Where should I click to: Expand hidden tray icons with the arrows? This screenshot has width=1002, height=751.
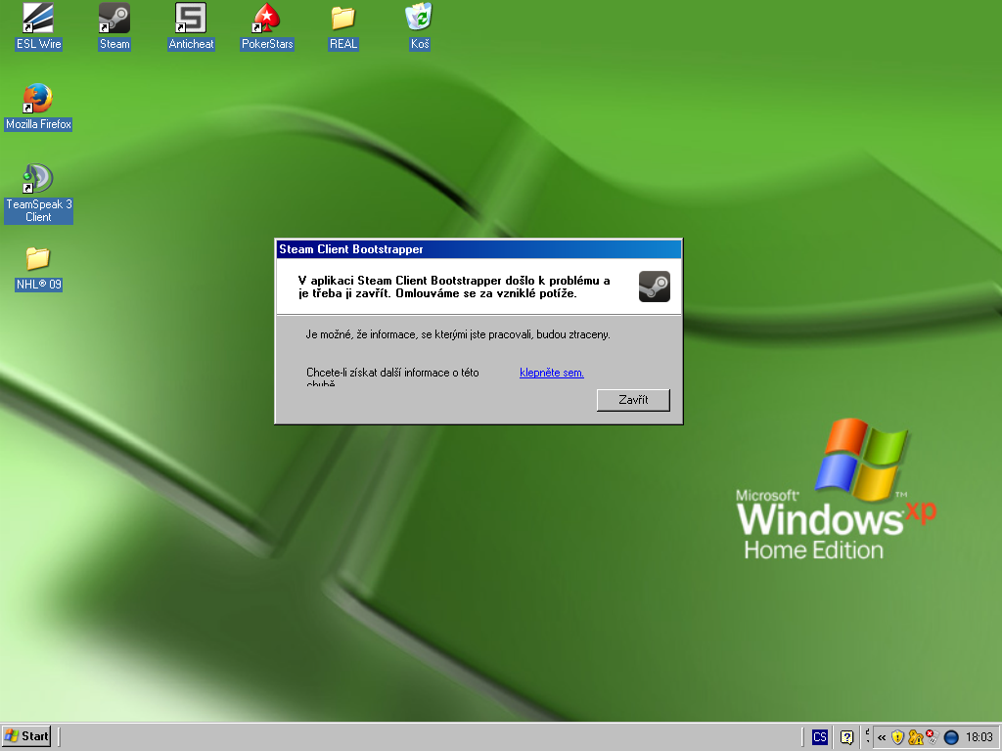(882, 737)
